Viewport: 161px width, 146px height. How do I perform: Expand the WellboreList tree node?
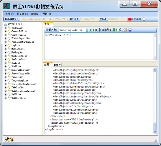pos(5,98)
